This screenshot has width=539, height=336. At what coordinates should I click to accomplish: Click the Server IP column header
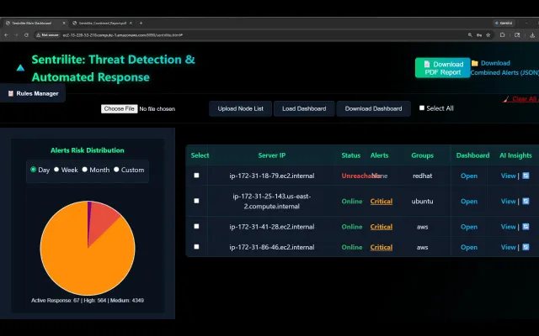click(271, 155)
